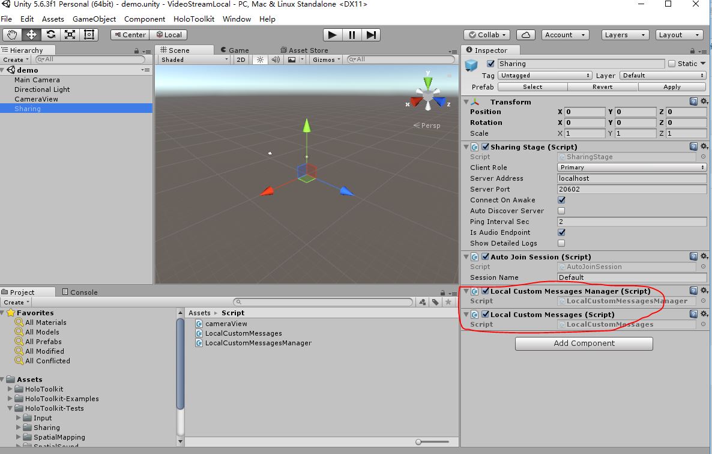This screenshot has width=712, height=454.
Task: Select the Move tool
Action: pyautogui.click(x=31, y=34)
